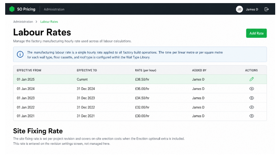Click the £38.50/hr rate value

coord(142,80)
